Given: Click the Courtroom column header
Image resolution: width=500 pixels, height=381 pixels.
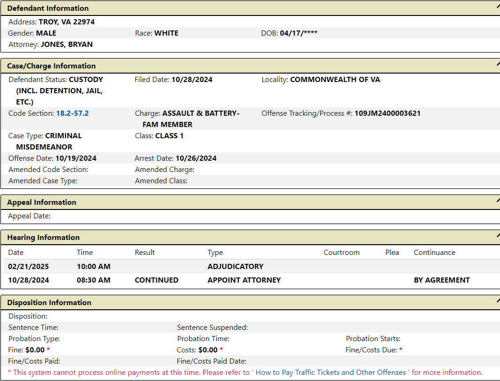Looking at the screenshot, I should (341, 253).
